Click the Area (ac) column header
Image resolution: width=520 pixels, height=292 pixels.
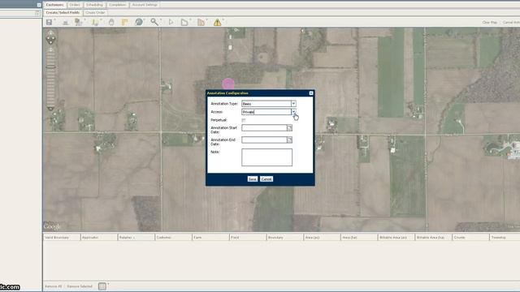pyautogui.click(x=322, y=238)
